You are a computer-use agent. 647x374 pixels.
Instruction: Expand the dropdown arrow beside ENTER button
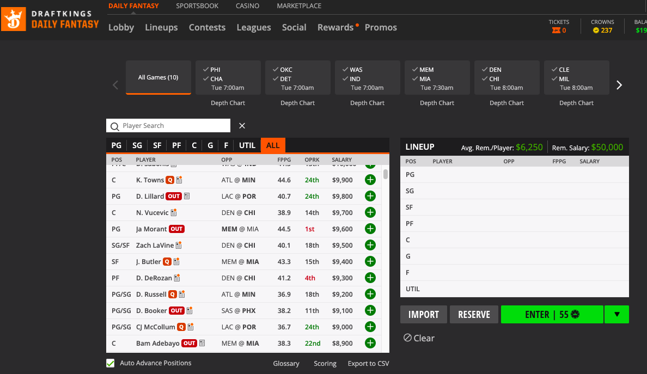[x=617, y=315]
